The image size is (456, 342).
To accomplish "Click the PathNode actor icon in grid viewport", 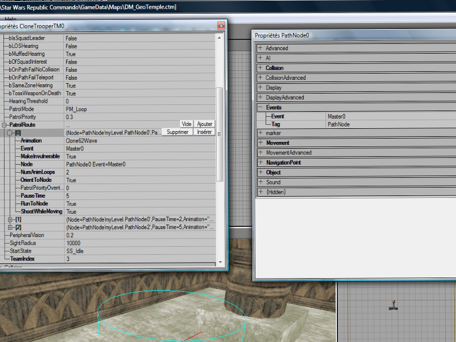I will pos(393,306).
